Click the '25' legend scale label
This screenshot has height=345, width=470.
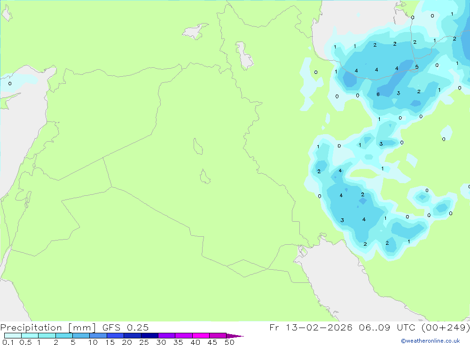click(144, 342)
